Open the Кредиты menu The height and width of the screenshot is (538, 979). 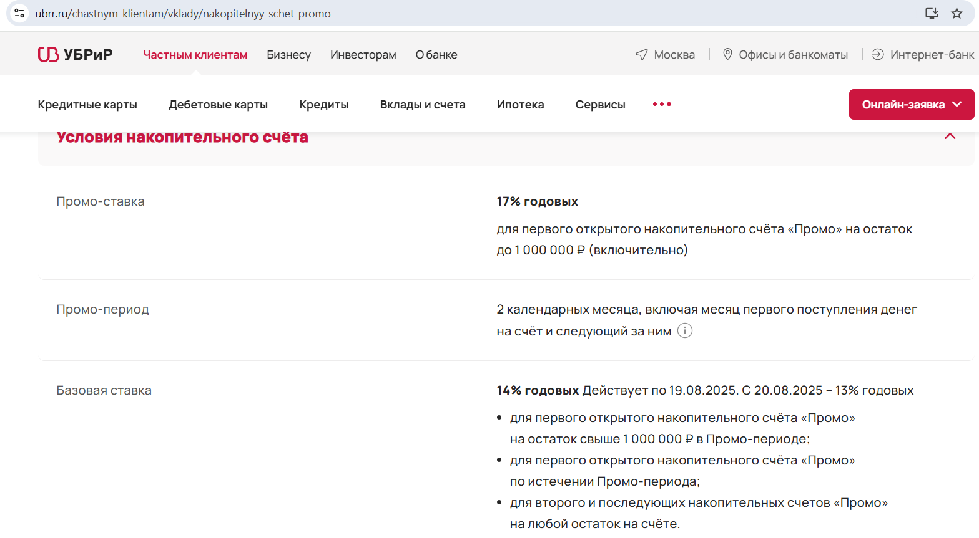pyautogui.click(x=324, y=105)
